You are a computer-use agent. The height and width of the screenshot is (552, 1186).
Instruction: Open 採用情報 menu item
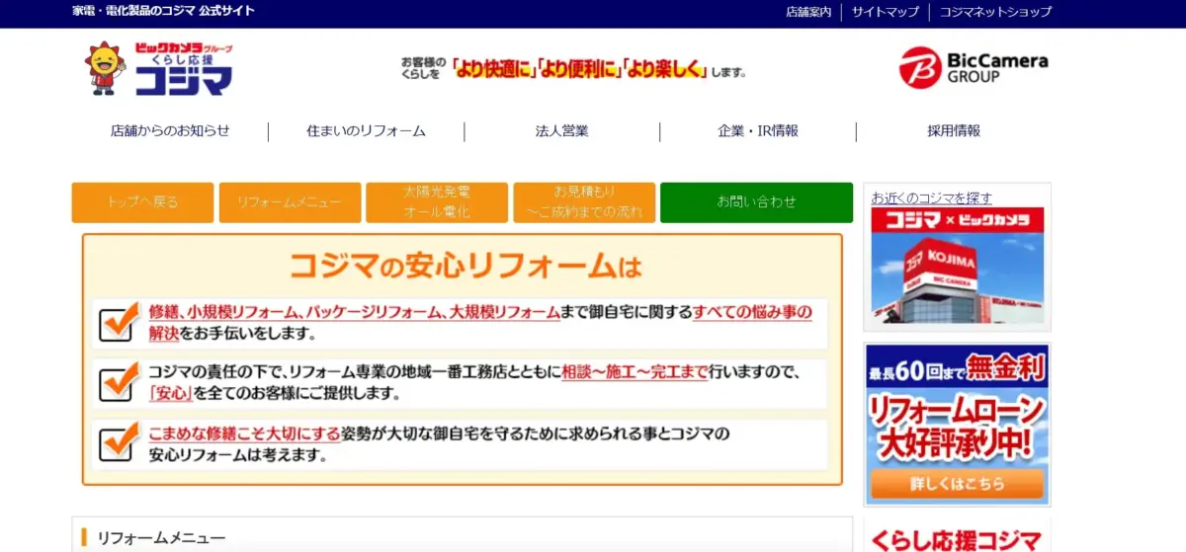[954, 131]
